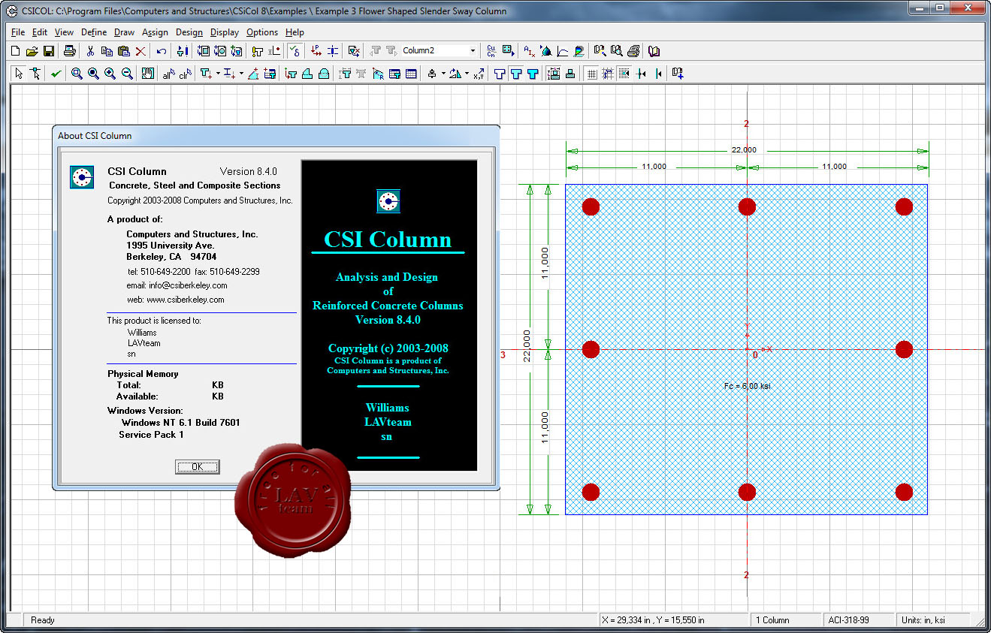Show the interaction curve graph icon
The width and height of the screenshot is (991, 633).
[562, 51]
